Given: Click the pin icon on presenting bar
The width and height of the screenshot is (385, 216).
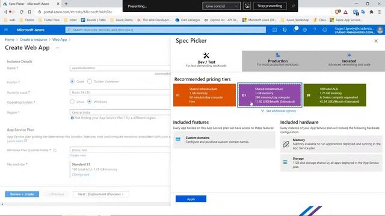Looking at the screenshot, I should click(x=293, y=6).
